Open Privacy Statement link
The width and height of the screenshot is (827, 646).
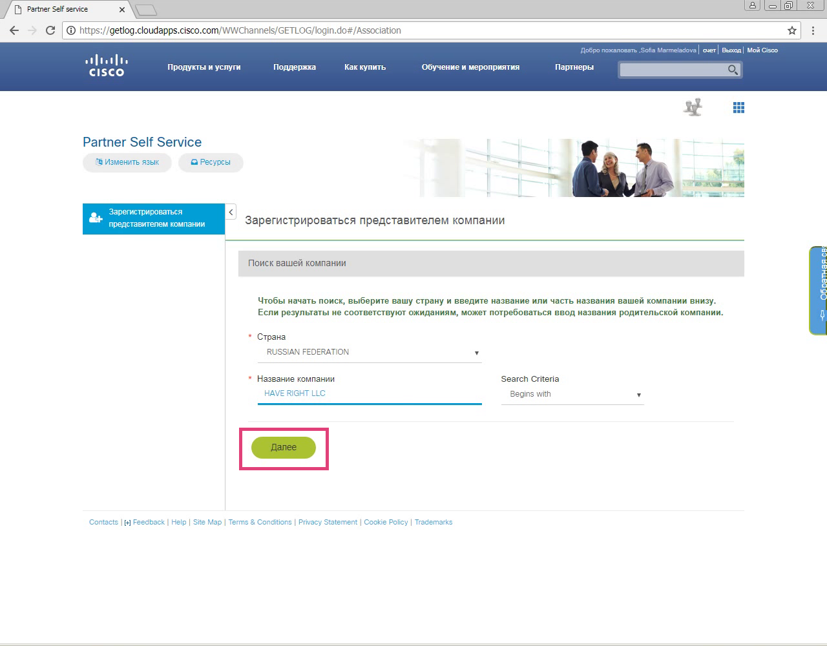[x=328, y=522]
